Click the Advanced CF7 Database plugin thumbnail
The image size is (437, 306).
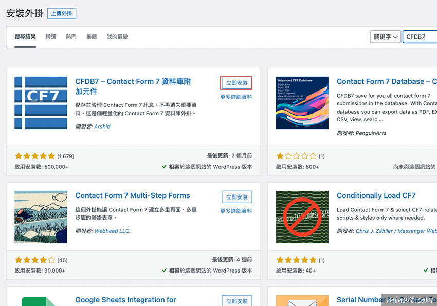(x=302, y=103)
